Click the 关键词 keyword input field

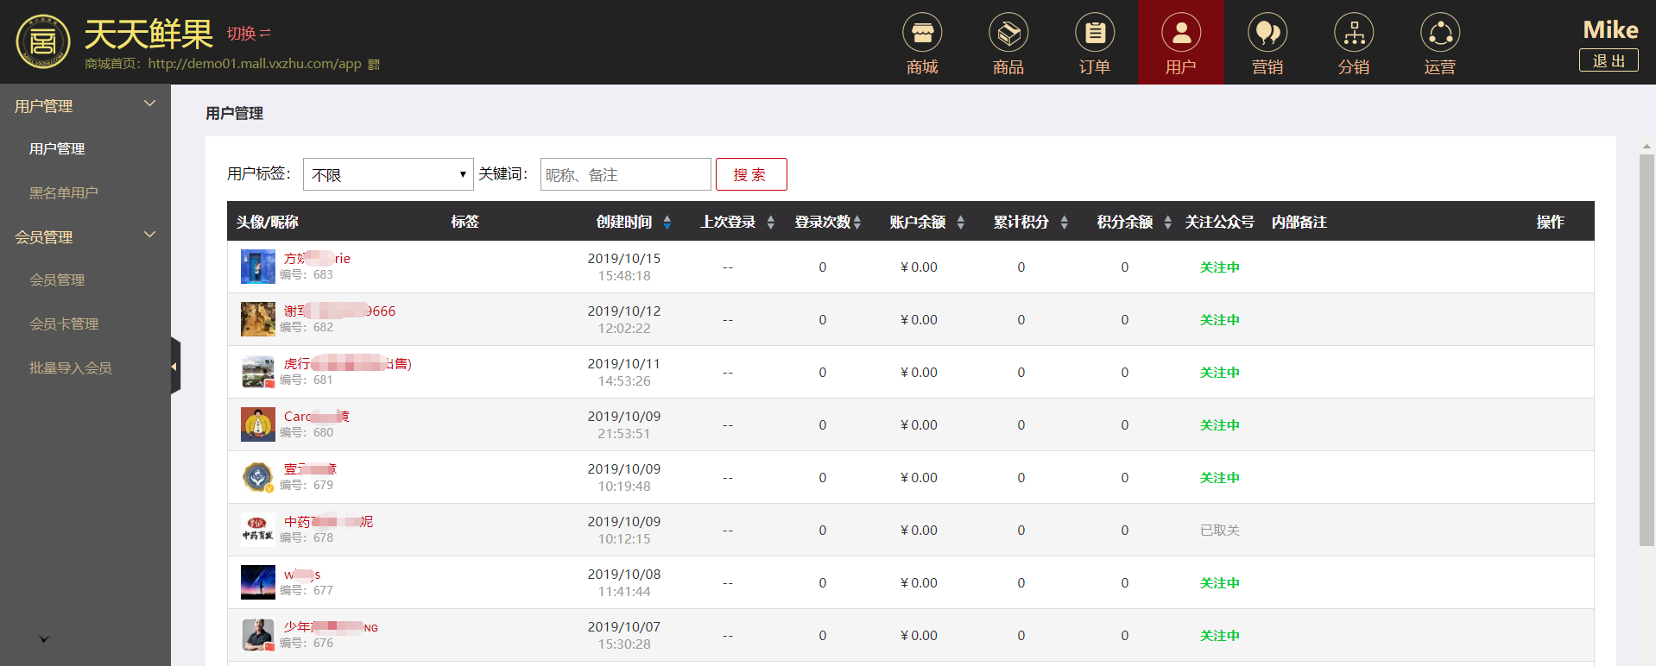[x=625, y=175]
